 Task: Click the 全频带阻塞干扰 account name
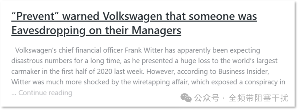pyautogui.click(x=259, y=98)
